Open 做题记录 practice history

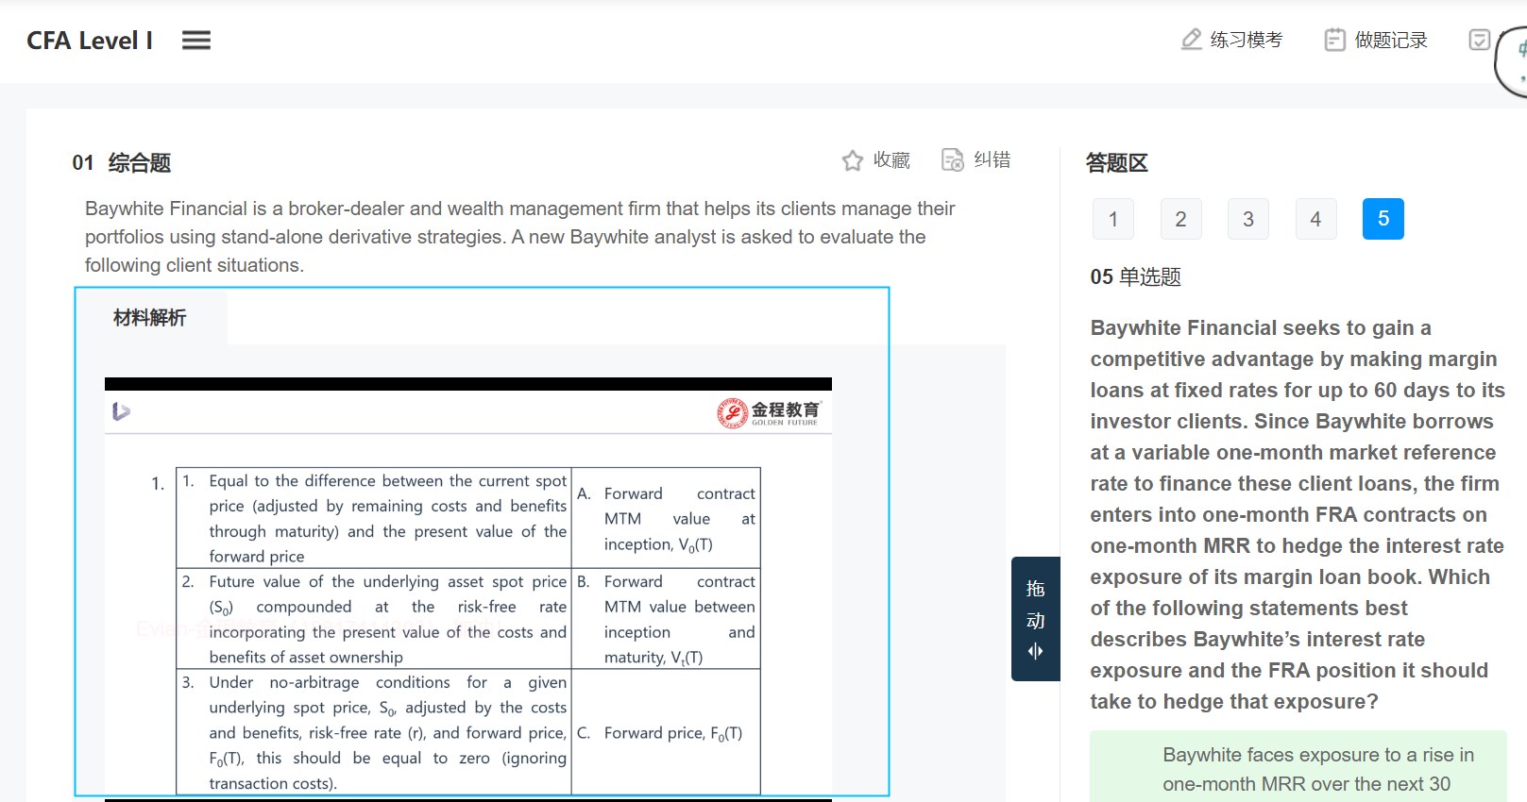1391,40
